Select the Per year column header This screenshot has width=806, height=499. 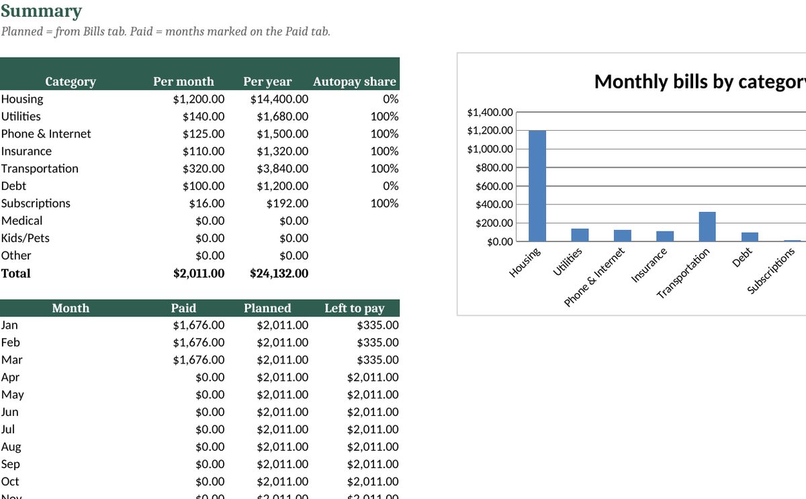(x=267, y=82)
